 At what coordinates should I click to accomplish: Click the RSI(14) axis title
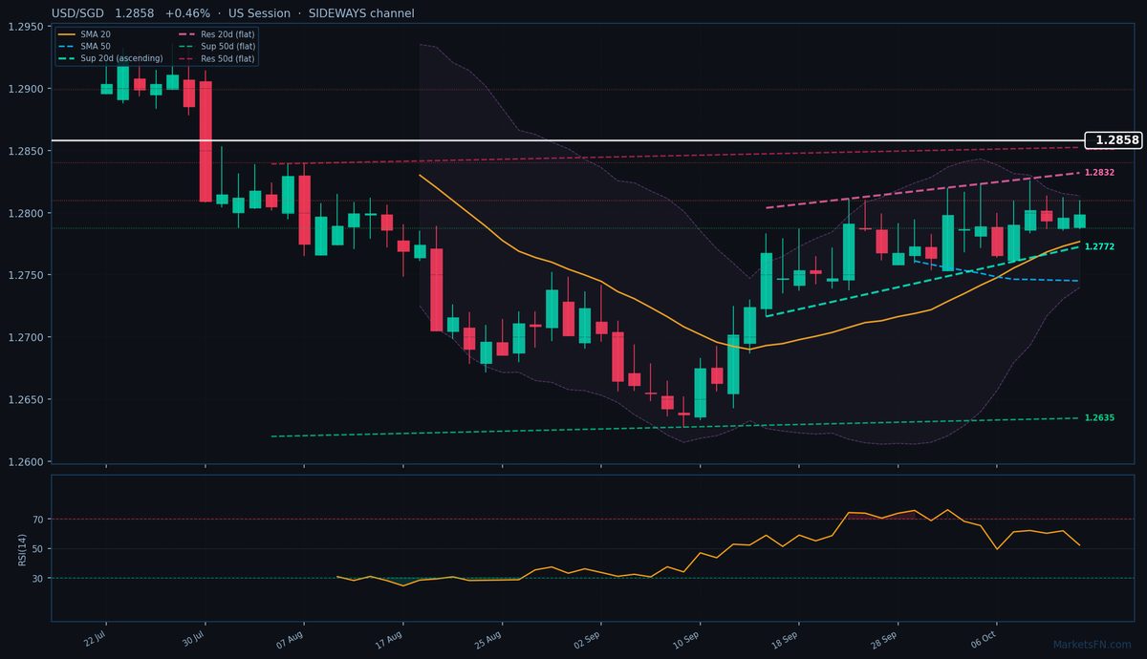coord(21,549)
